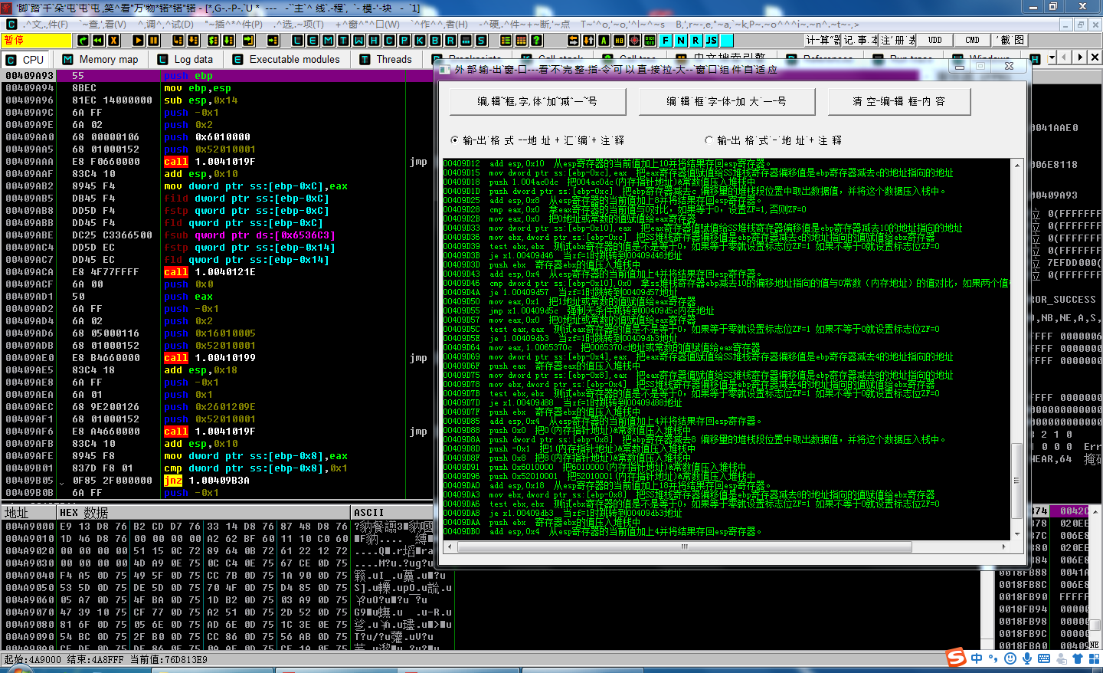Open the 查看(V) menu

(x=103, y=25)
